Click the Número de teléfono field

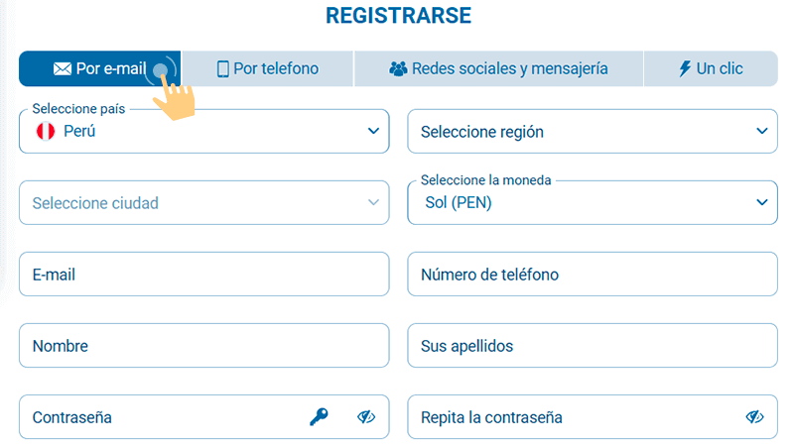point(593,275)
